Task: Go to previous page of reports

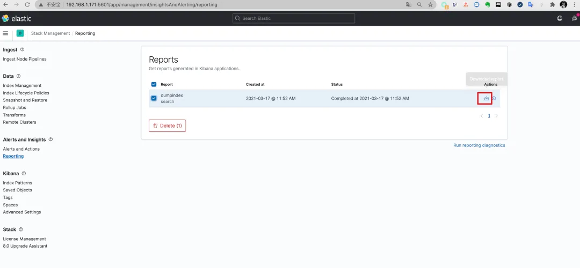Action: point(482,116)
